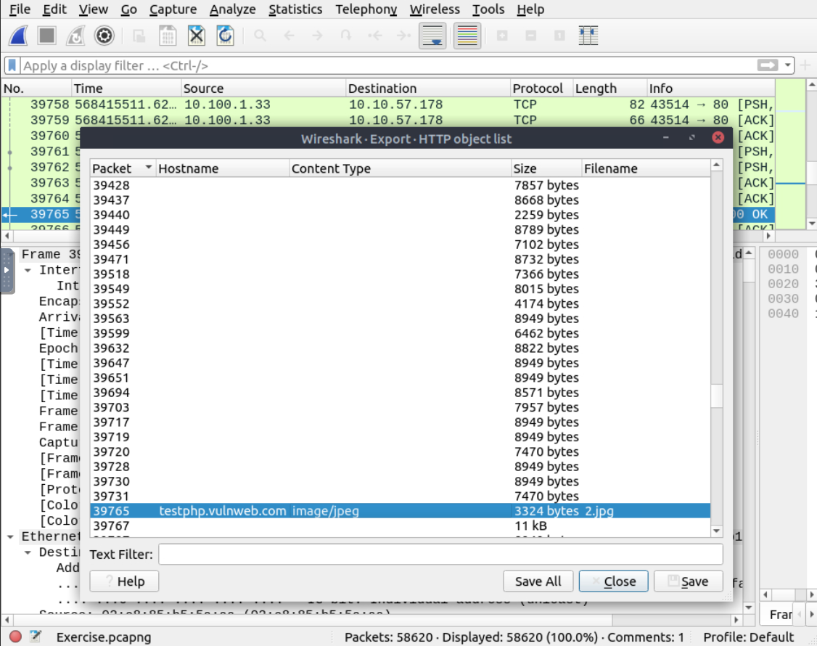Click the Text Filter input field
Viewport: 817px width, 646px height.
[x=440, y=555]
